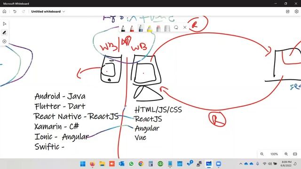Click 'Angular' in the right list
Screen dimensions: 301x169
147,128
